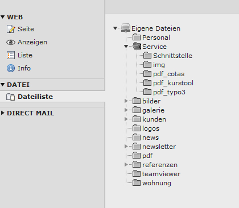
Task: Select the wohnung folder
Action: tap(156, 183)
